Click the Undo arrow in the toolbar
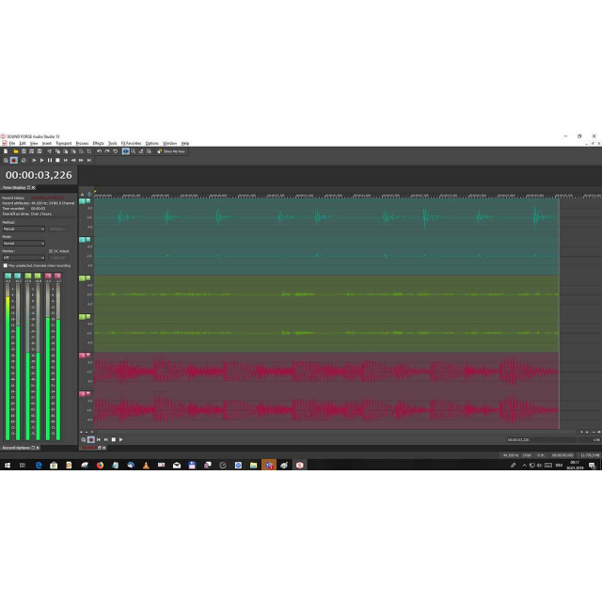The width and height of the screenshot is (602, 602). pos(100,151)
